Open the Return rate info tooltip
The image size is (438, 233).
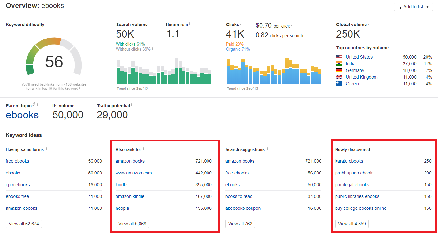[190, 24]
